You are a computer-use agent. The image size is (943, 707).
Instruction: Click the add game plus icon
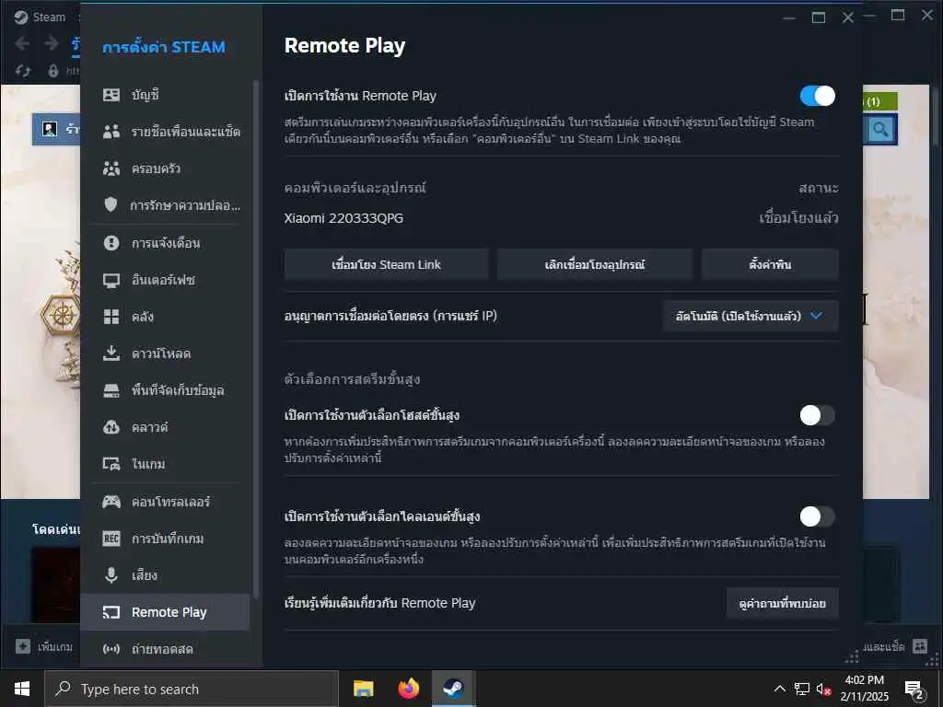(x=23, y=646)
